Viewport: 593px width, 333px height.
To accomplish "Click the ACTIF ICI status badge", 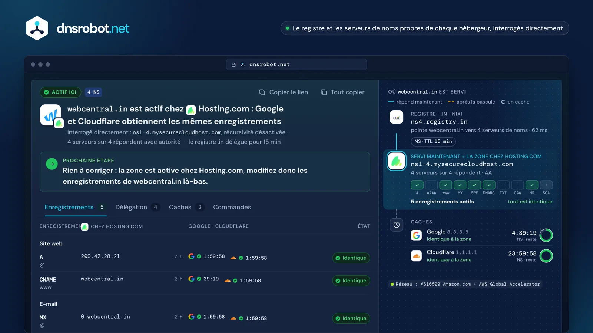I will [60, 92].
